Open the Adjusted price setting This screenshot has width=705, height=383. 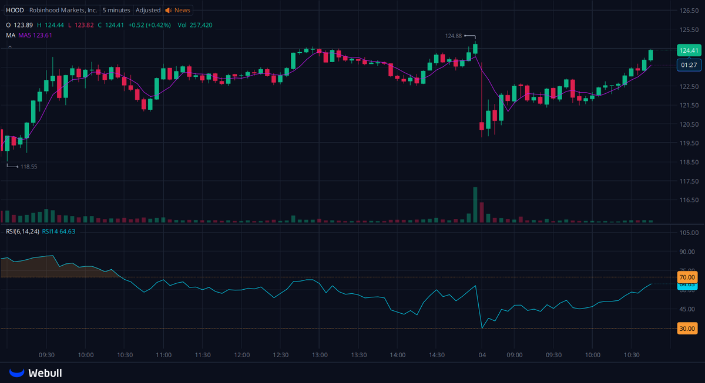coord(147,11)
